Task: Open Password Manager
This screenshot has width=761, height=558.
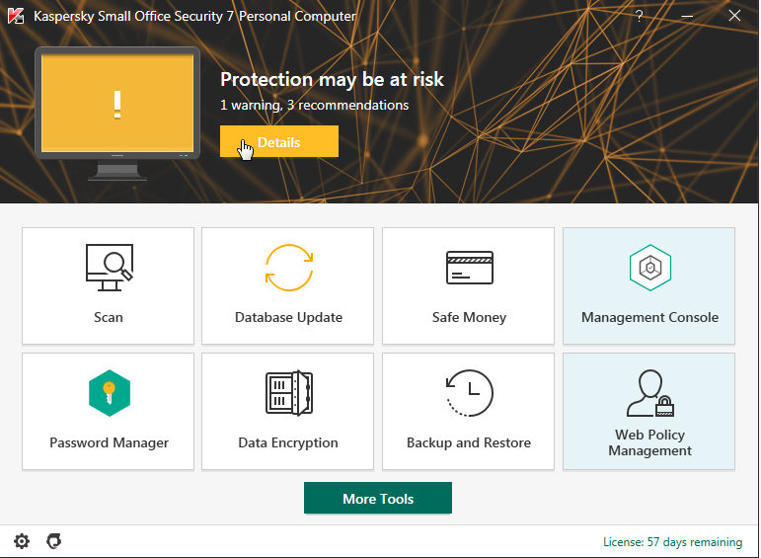Action: click(x=108, y=411)
